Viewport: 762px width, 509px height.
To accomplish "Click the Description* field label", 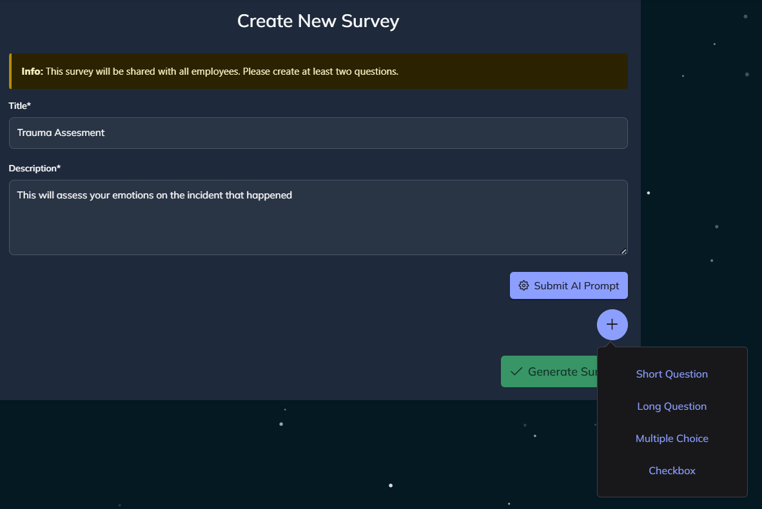I will click(x=35, y=168).
